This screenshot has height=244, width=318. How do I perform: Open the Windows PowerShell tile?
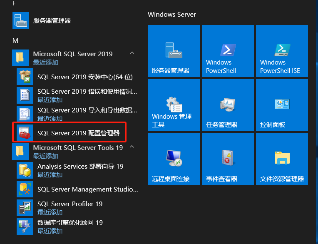[x=228, y=51]
